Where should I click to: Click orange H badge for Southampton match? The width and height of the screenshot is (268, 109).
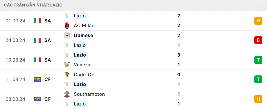(x=258, y=99)
